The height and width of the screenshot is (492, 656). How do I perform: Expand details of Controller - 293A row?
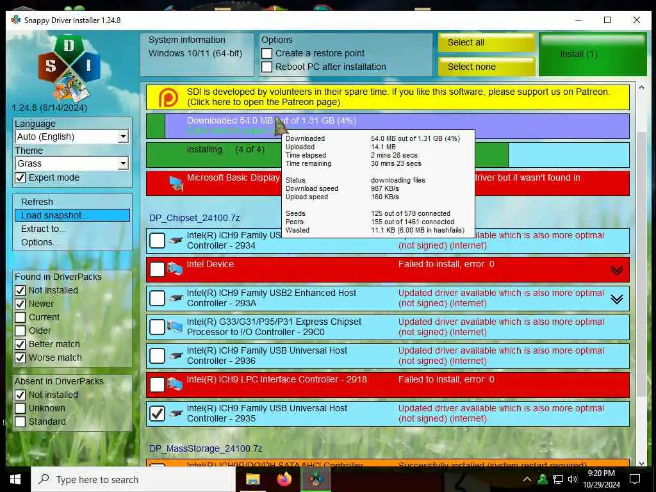[x=617, y=299]
